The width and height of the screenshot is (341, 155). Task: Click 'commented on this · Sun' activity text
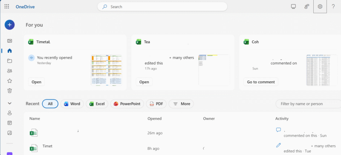tap(305, 135)
